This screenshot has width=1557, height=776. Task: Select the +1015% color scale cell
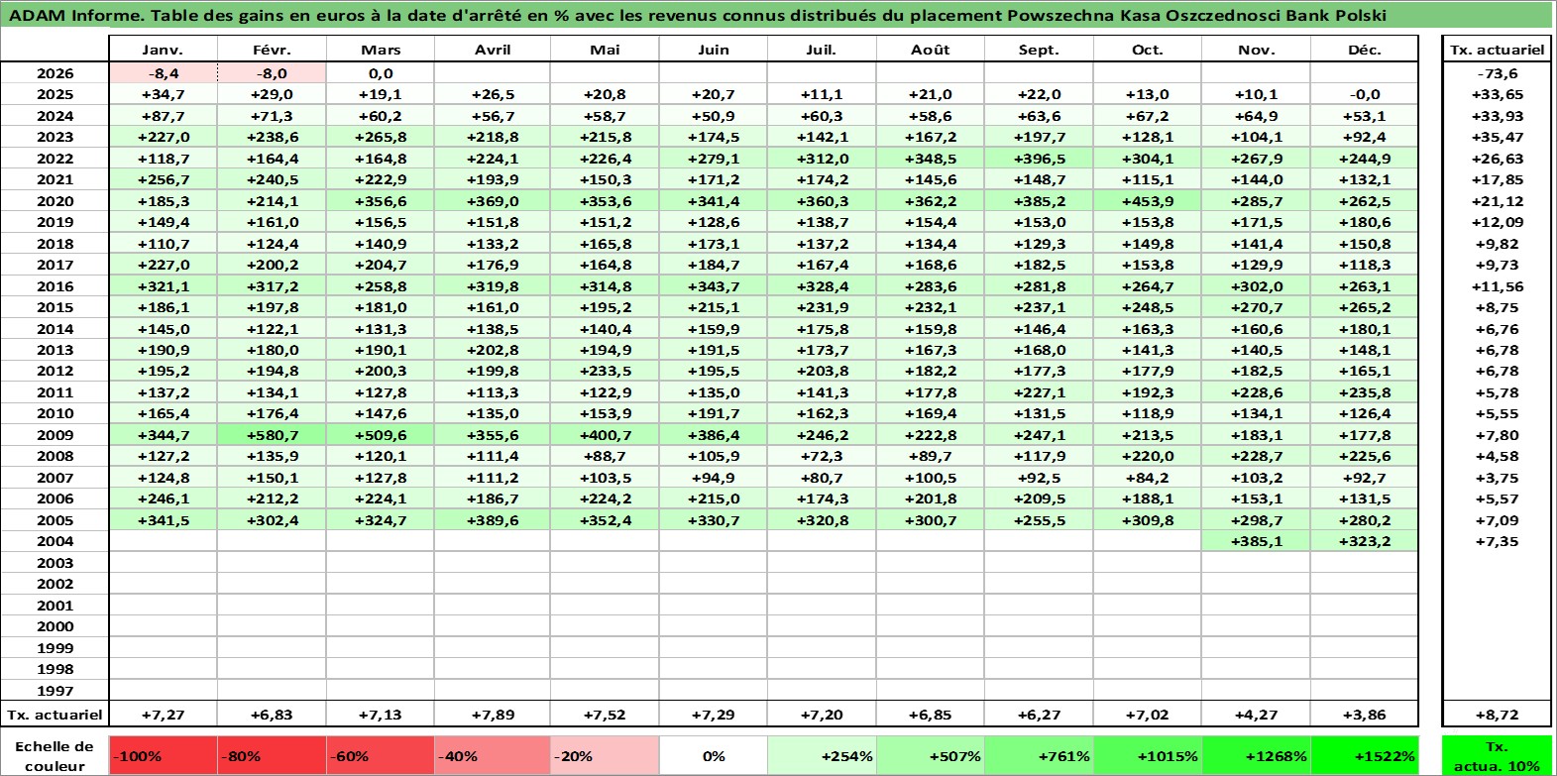coord(1147,756)
